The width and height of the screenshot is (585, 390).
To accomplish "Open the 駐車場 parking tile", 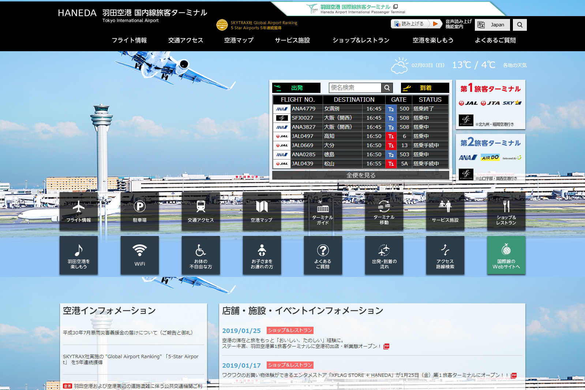I will tap(140, 211).
